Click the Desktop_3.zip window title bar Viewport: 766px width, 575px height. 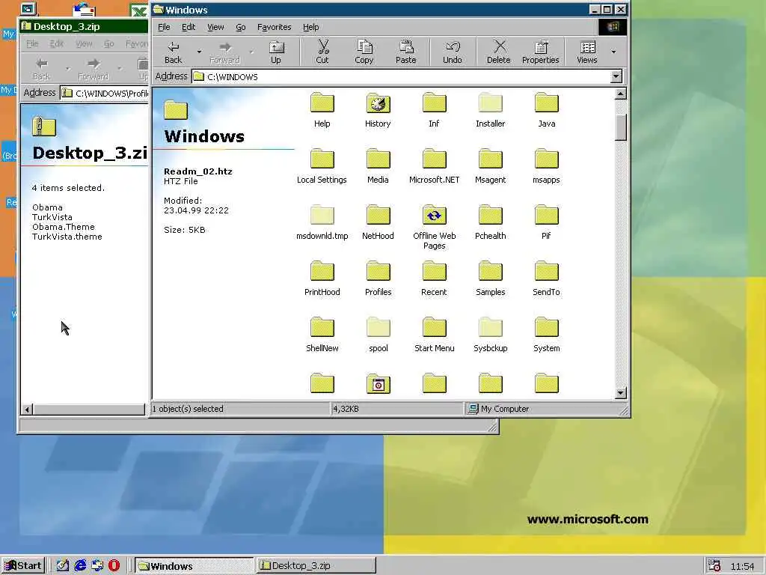pyautogui.click(x=84, y=26)
